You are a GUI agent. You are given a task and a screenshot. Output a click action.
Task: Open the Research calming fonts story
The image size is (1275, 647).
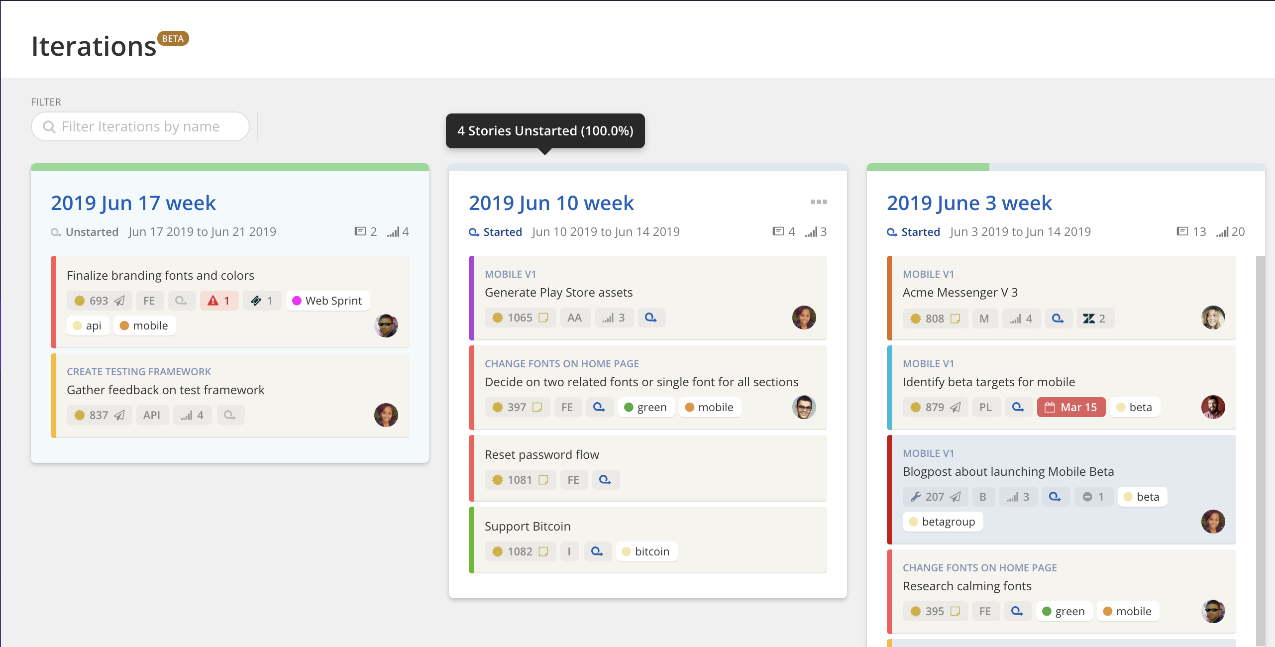coord(967,586)
